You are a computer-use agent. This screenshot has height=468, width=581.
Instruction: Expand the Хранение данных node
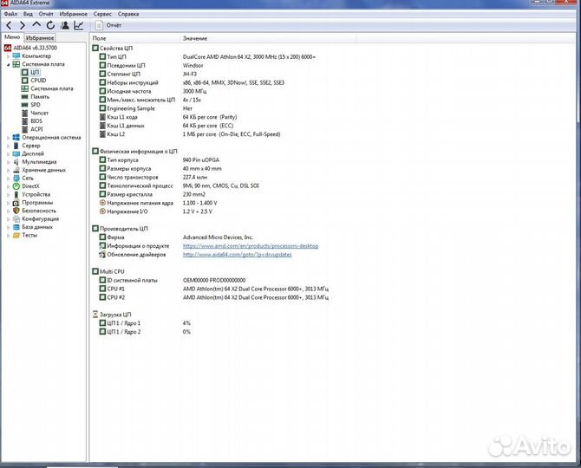tap(9, 170)
